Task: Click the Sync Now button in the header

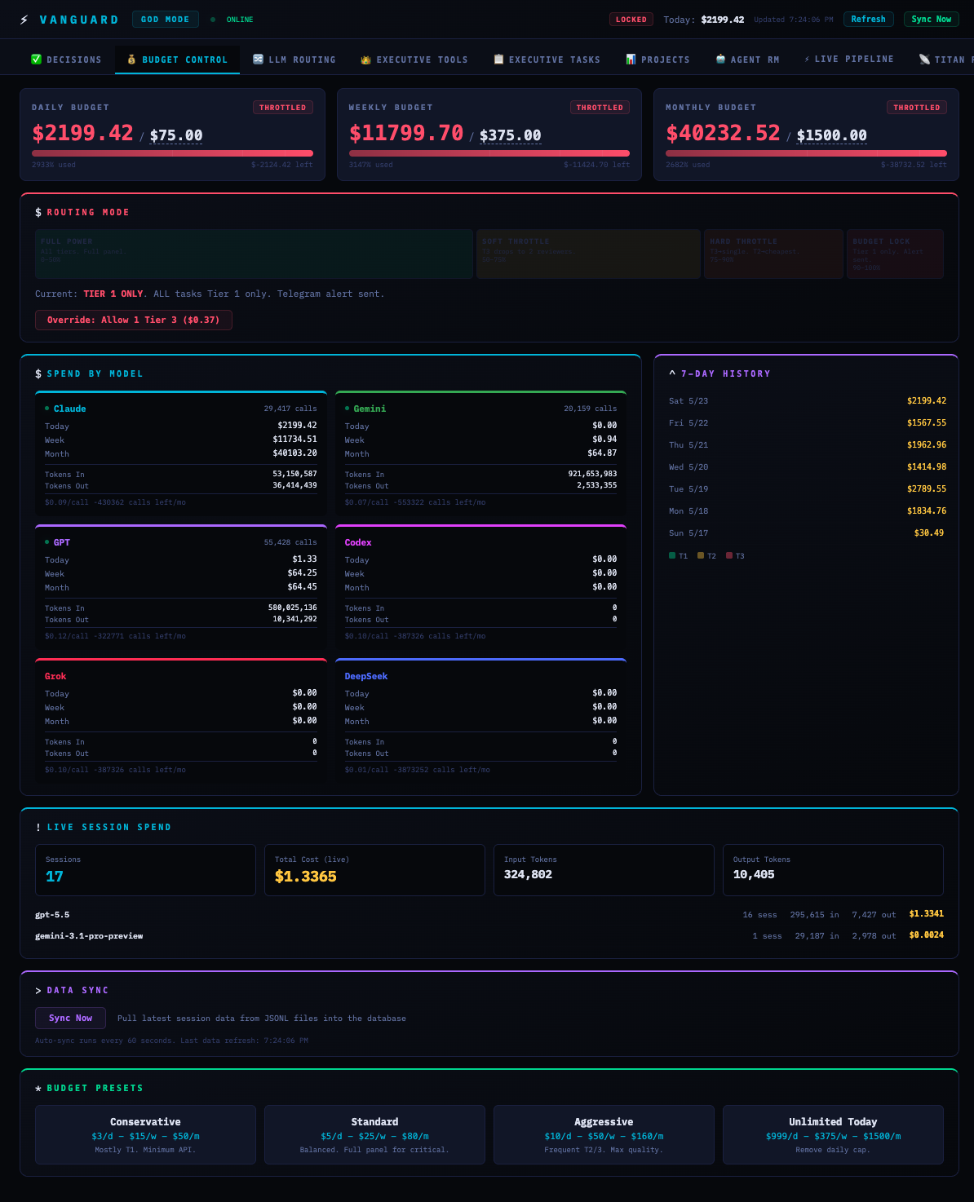Action: (x=932, y=19)
